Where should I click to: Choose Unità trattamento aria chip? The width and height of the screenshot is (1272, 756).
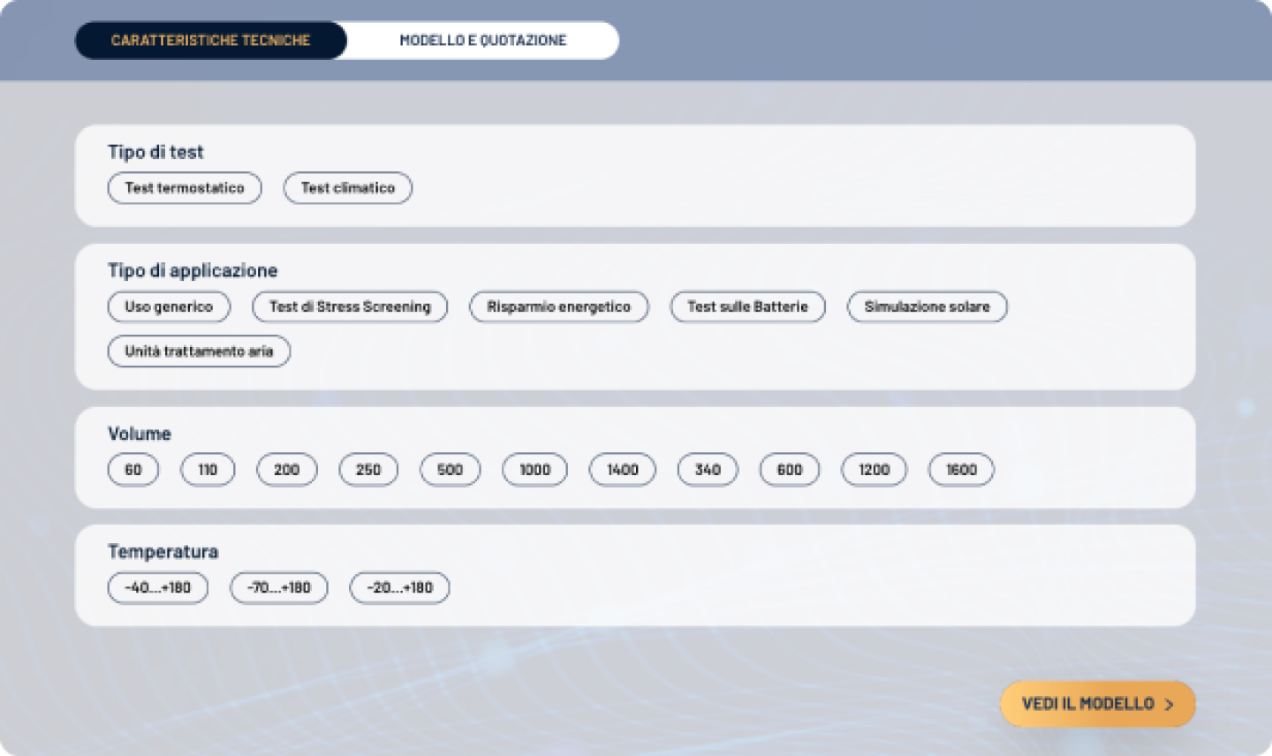[x=199, y=352]
